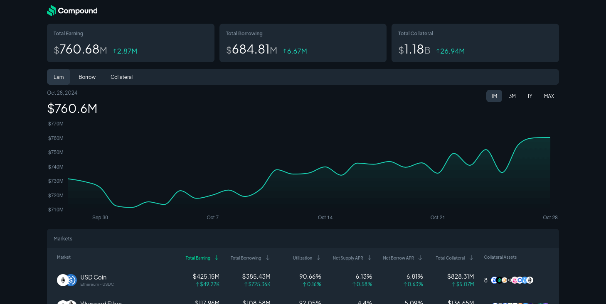Viewport: 606px width, 304px height.
Task: Sort by Utilization arrow
Action: tap(318, 258)
